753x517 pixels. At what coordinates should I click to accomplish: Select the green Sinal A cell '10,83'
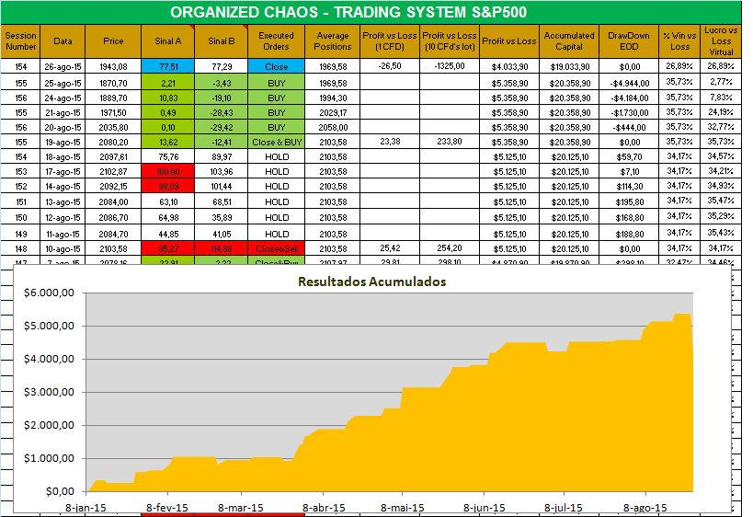[x=168, y=98]
